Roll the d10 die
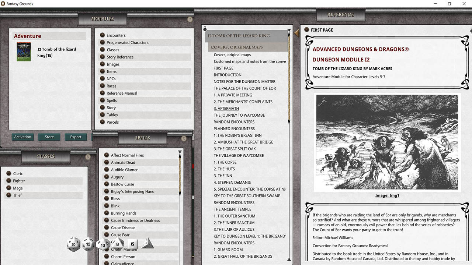472x265 pixels. click(x=103, y=245)
